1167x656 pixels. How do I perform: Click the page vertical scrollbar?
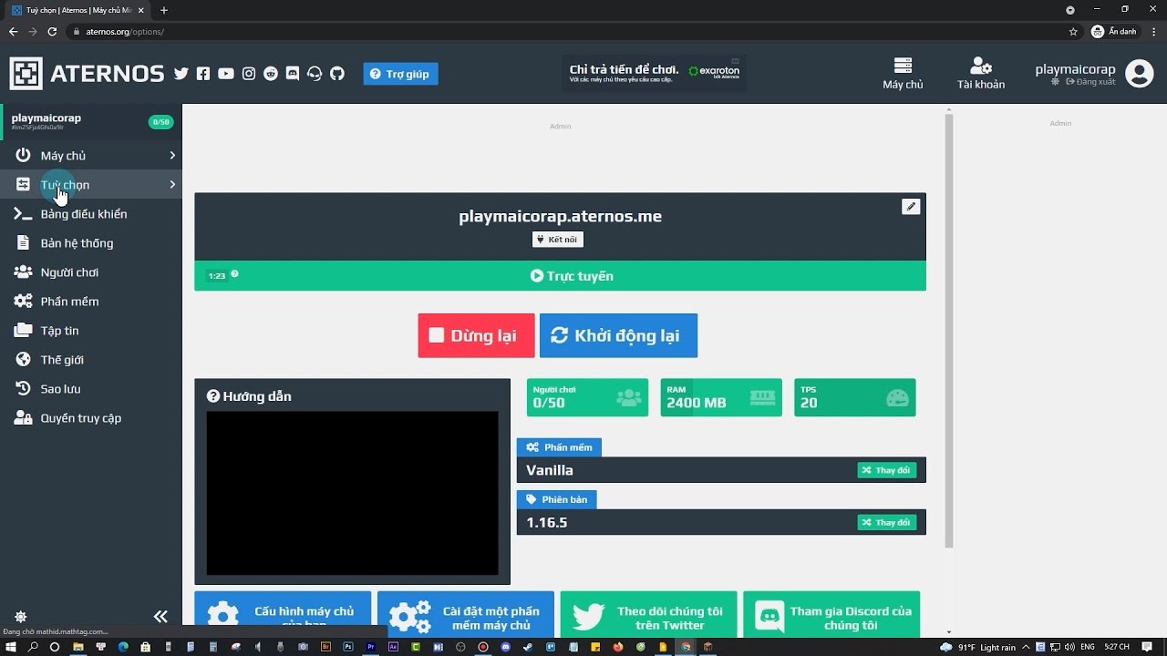click(x=949, y=331)
